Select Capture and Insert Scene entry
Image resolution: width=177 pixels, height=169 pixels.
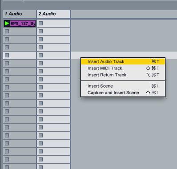pos(123,93)
